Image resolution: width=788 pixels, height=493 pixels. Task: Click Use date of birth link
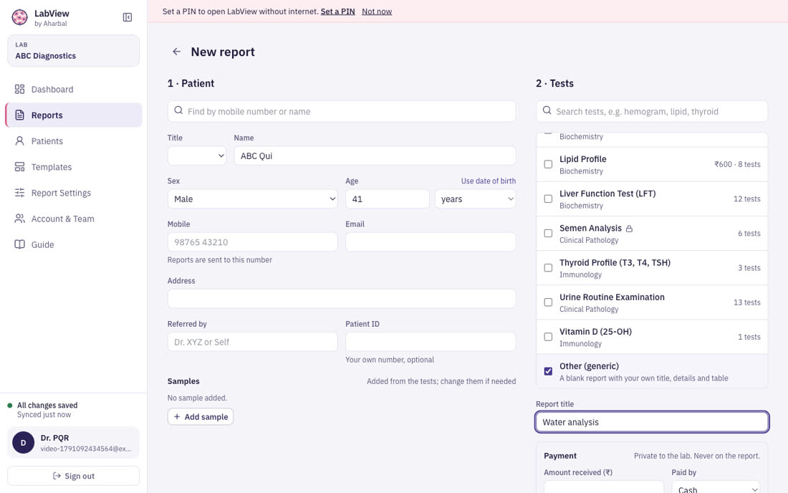click(x=489, y=181)
